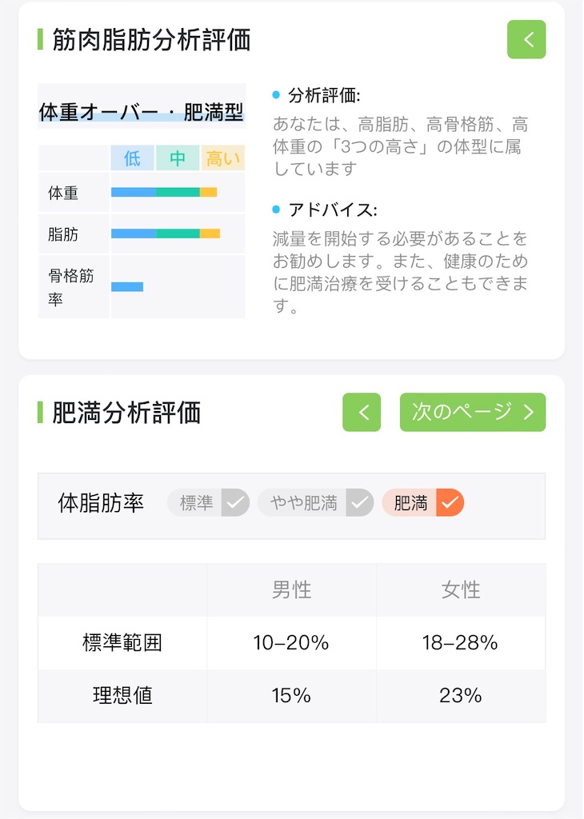Click the blue bullet beside アドバイス
The height and width of the screenshot is (819, 584).
276,210
